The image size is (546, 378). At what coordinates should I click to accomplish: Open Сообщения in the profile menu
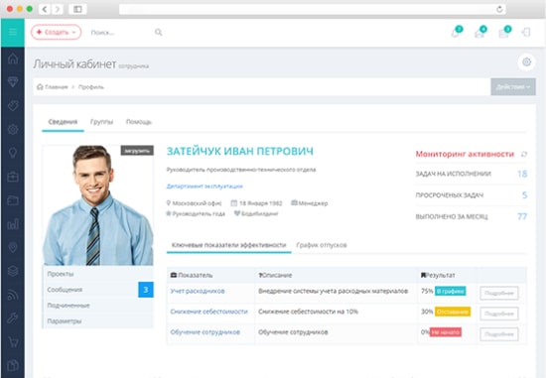[98, 290]
